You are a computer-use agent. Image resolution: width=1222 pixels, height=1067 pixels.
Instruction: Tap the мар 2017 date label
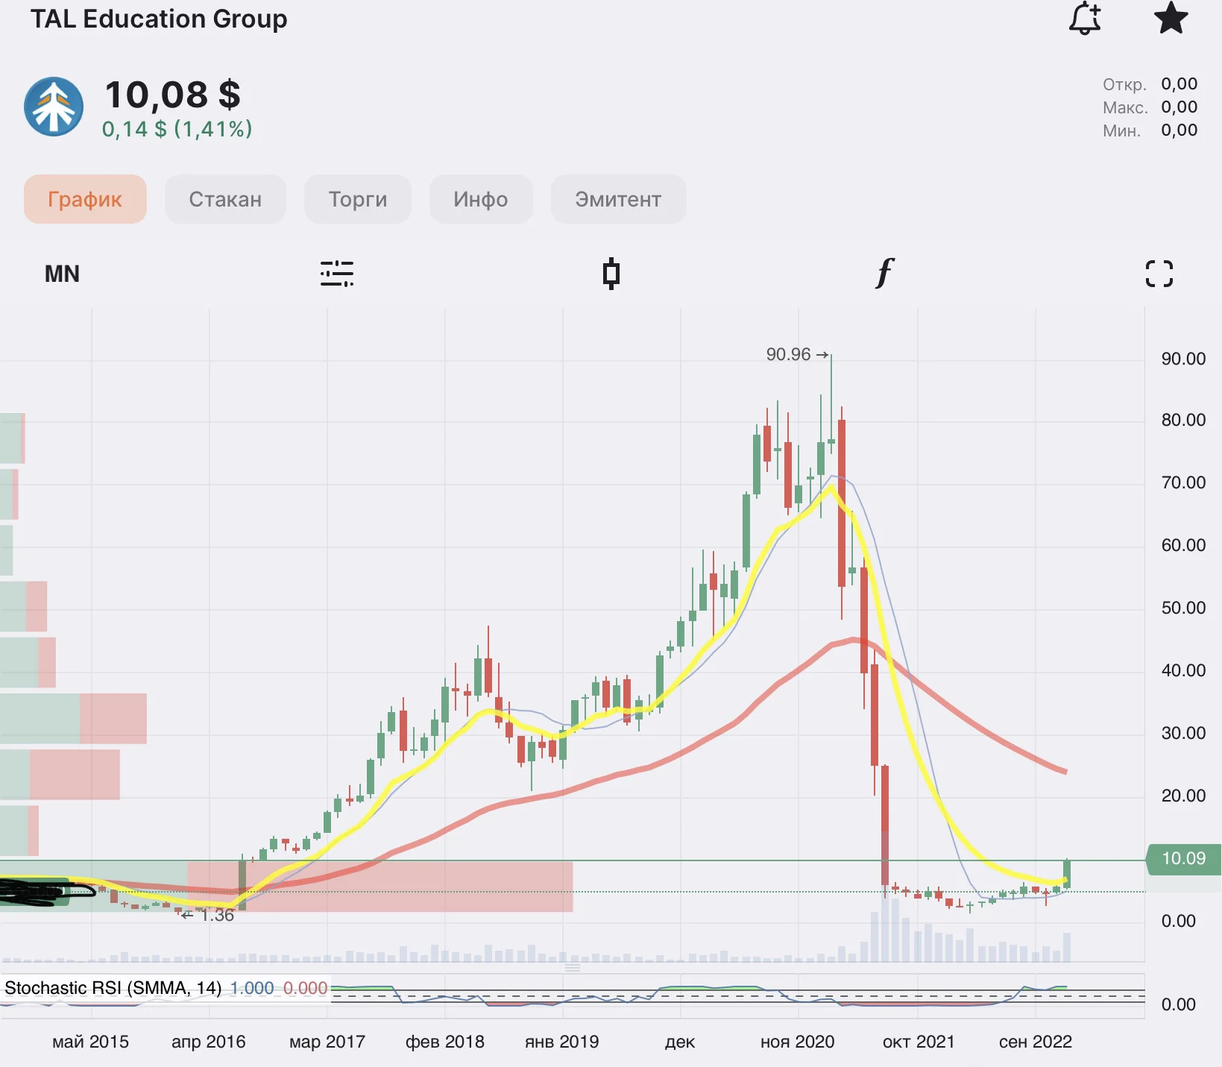tap(327, 1042)
